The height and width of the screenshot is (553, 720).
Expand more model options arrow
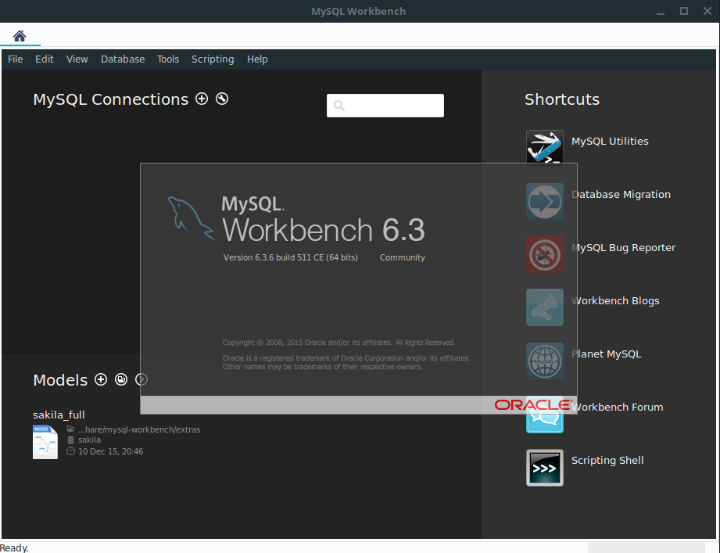point(141,379)
